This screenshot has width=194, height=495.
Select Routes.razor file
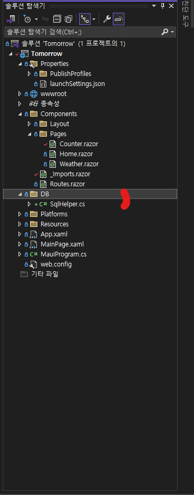tap(67, 184)
